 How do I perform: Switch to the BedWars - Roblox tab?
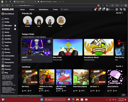point(49,2)
